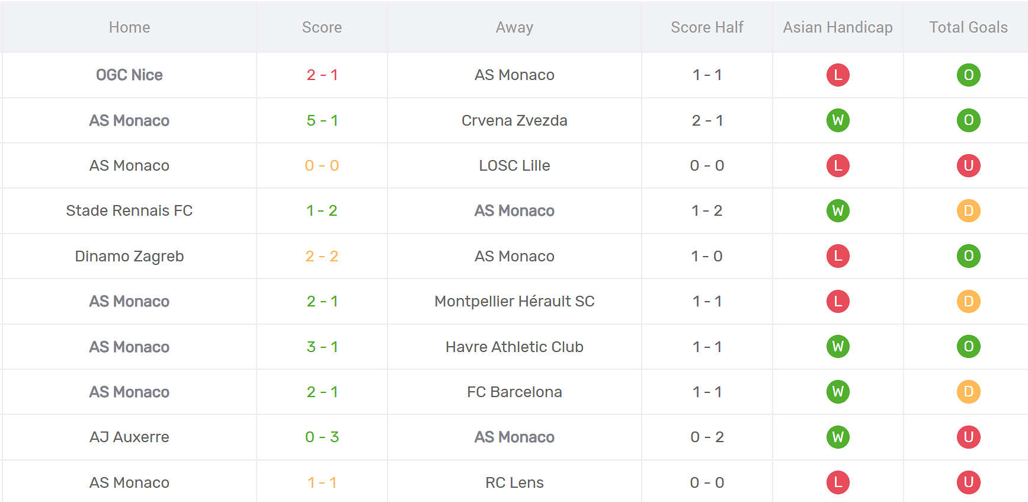Viewport: 1028px width, 502px height.
Task: Click the red U badge in LOSC Lille row
Action: (x=968, y=165)
